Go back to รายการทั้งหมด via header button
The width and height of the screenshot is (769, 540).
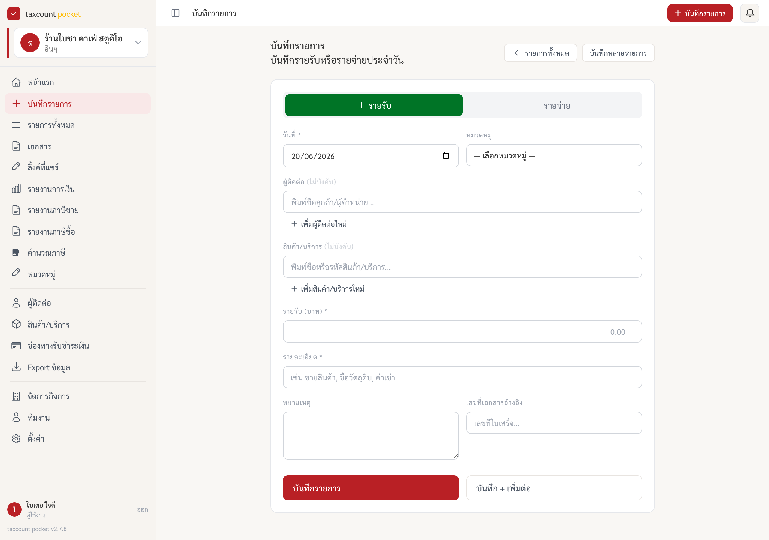540,53
